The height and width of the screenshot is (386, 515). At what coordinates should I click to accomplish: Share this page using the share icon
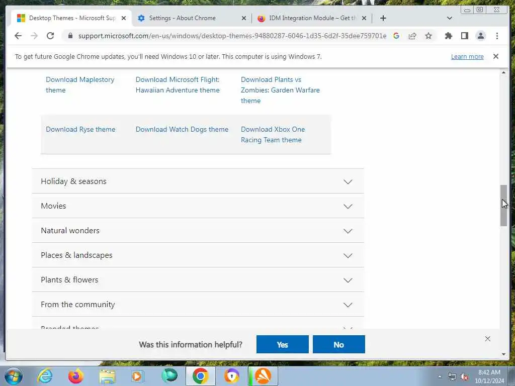pos(412,36)
